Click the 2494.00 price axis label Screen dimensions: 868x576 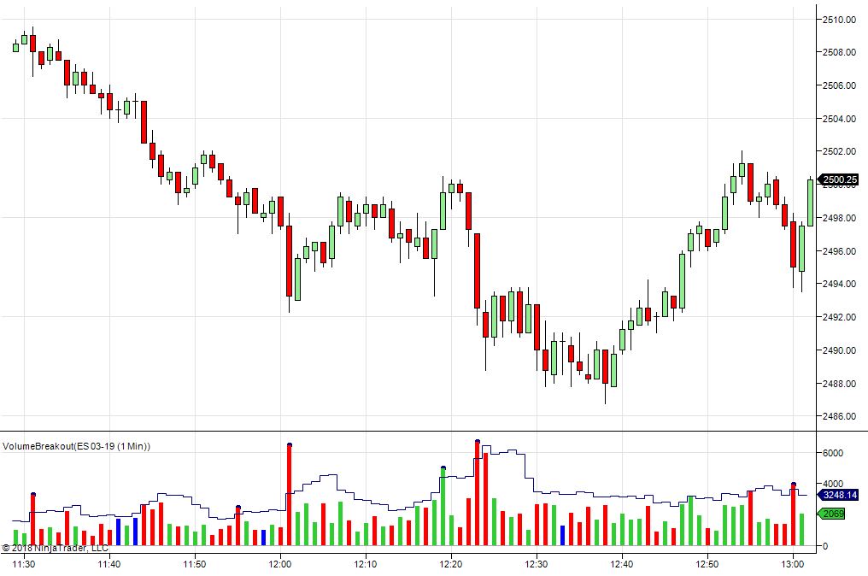pos(839,284)
